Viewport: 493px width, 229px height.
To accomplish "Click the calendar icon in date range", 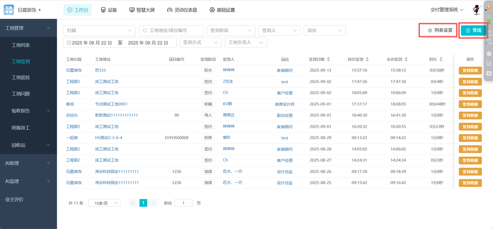I will coord(69,43).
